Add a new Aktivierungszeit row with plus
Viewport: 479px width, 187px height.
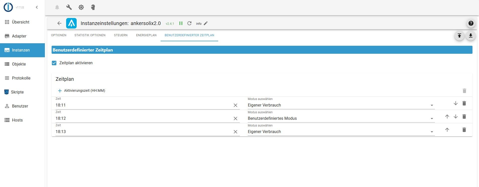(x=60, y=91)
